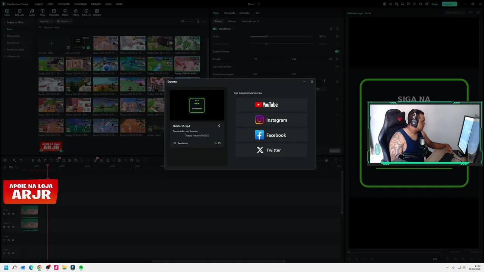This screenshot has width=484, height=272.
Task: Click the timeline undo icon
Action: click(21, 160)
